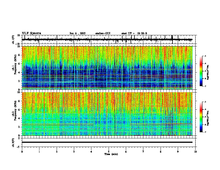220x170 pixels.
Task: Click the date text "Jan. 6 , 2025"
Action: [77, 33]
